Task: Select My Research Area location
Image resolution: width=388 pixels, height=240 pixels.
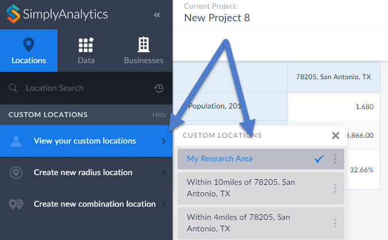Action: coord(261,159)
